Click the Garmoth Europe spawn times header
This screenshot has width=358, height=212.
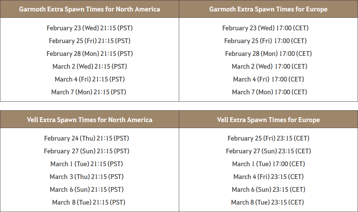pyautogui.click(x=268, y=9)
